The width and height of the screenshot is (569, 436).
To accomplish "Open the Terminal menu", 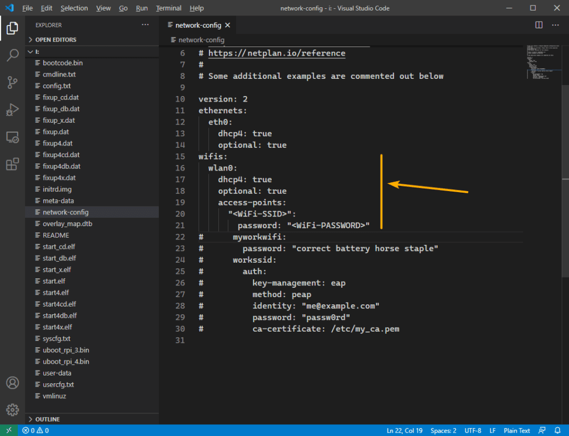I will coord(168,8).
